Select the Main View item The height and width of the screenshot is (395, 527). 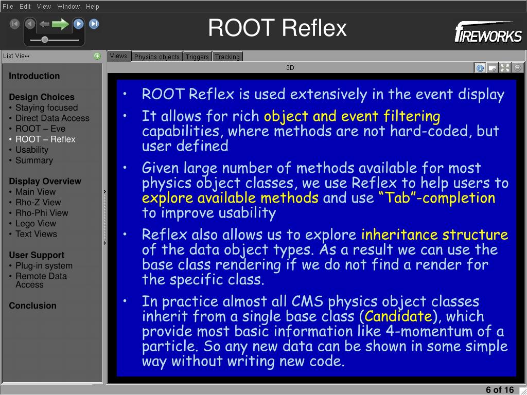[x=36, y=192]
